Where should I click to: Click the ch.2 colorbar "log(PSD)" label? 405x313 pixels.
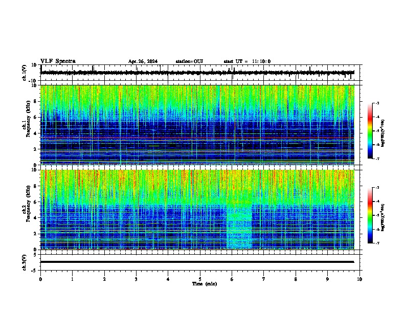(383, 217)
